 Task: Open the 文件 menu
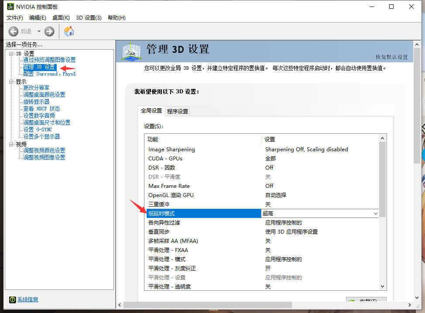(x=14, y=17)
